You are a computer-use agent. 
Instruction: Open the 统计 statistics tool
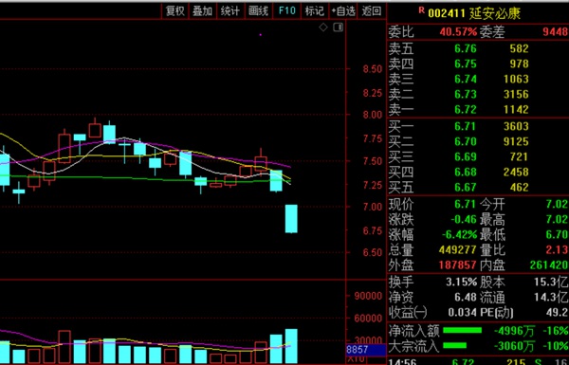click(x=230, y=10)
